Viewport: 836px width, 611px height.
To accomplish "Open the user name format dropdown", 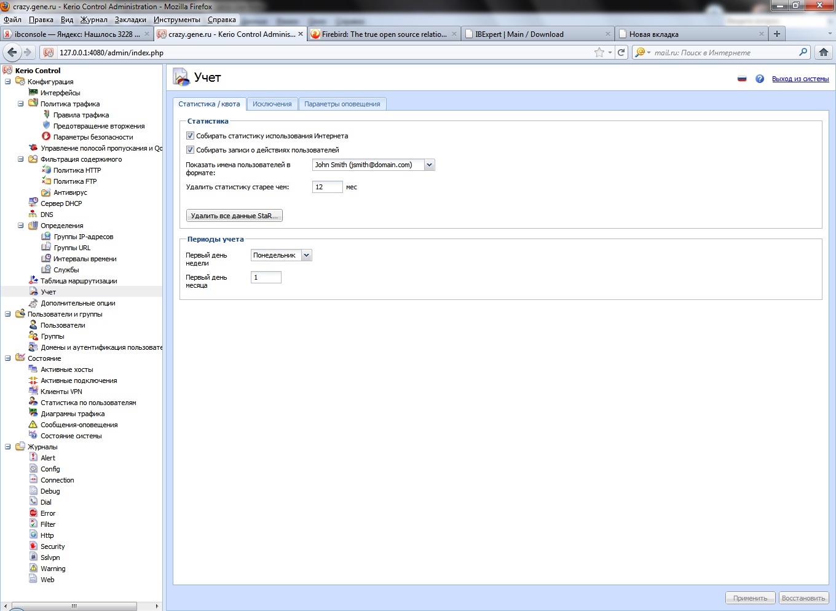I will (x=429, y=165).
